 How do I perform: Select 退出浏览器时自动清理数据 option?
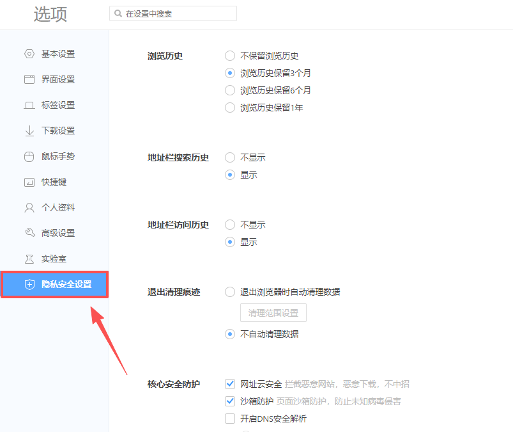(230, 292)
